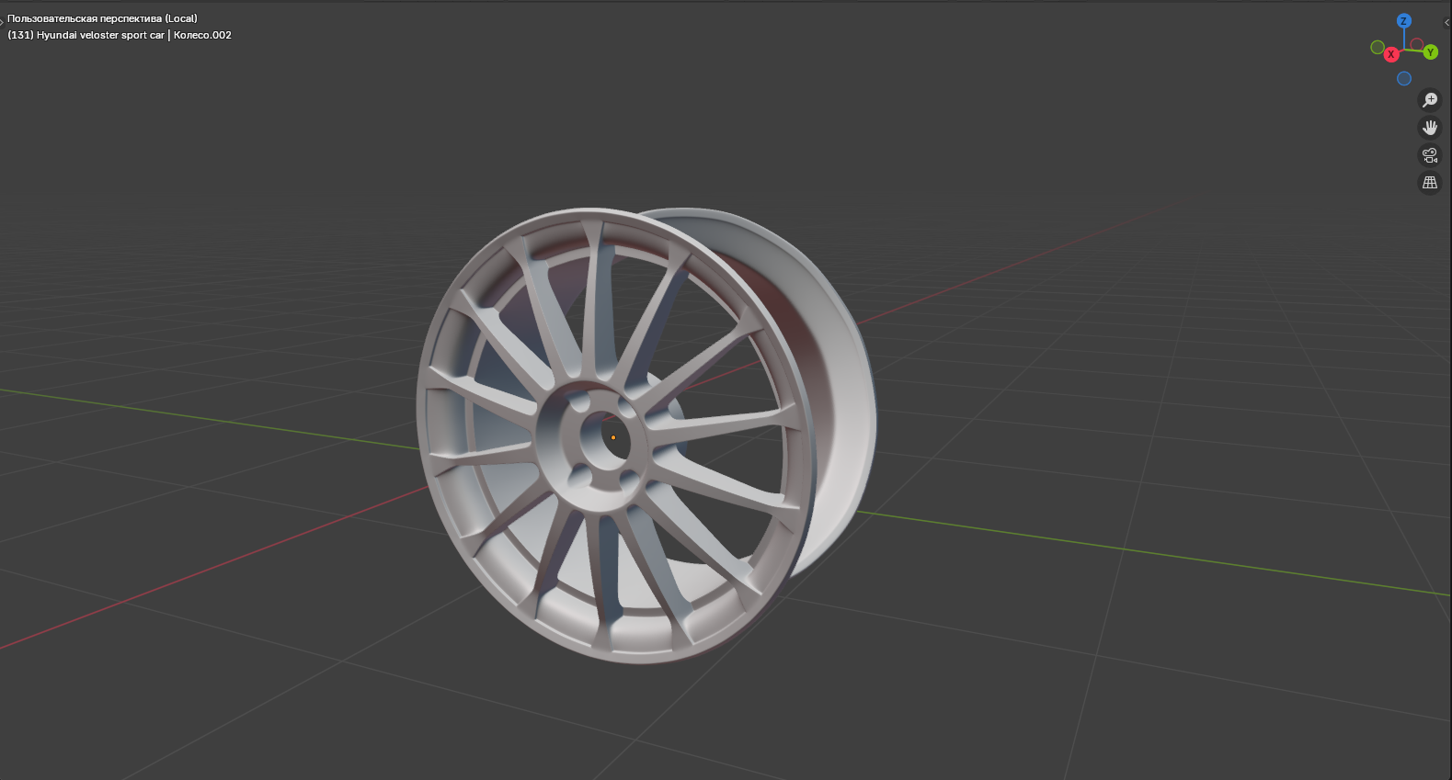Click the dark red negative X circle
Viewport: 1452px width, 780px height.
tap(1417, 44)
